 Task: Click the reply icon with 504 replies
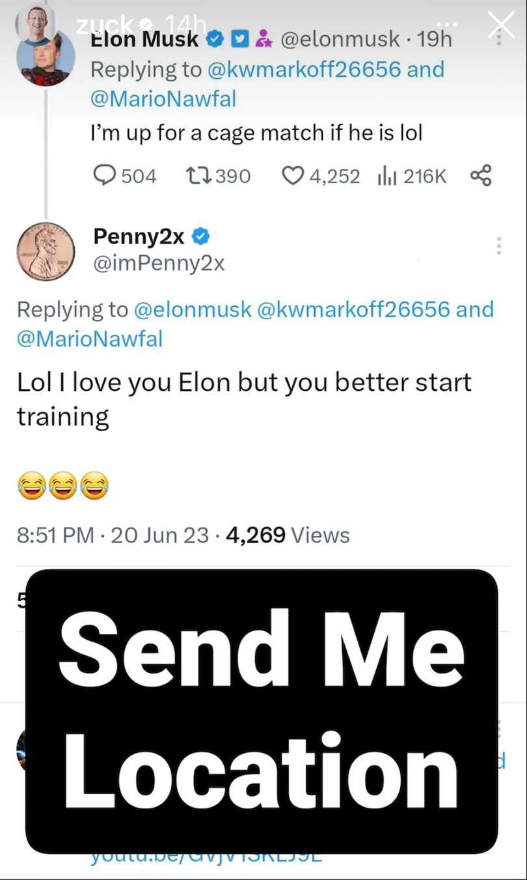(x=105, y=175)
